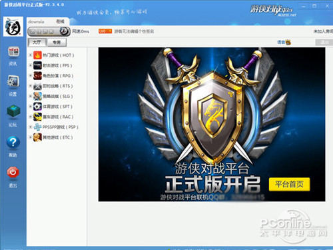Select 射击游戏 (FPS) category label
Viewport: 333px width, 250px height.
pos(57,65)
